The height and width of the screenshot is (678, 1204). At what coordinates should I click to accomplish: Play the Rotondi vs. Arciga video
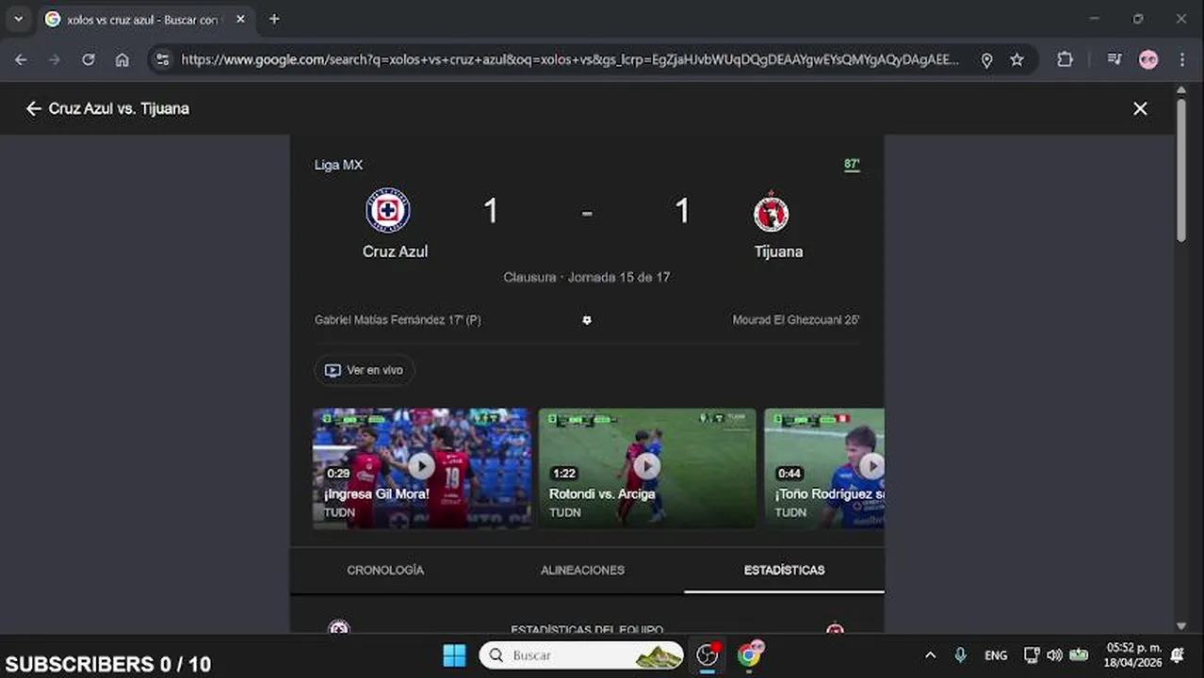pos(646,465)
